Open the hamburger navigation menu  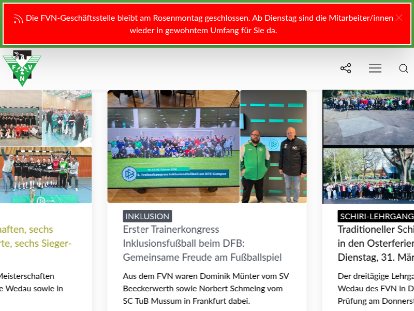click(375, 68)
